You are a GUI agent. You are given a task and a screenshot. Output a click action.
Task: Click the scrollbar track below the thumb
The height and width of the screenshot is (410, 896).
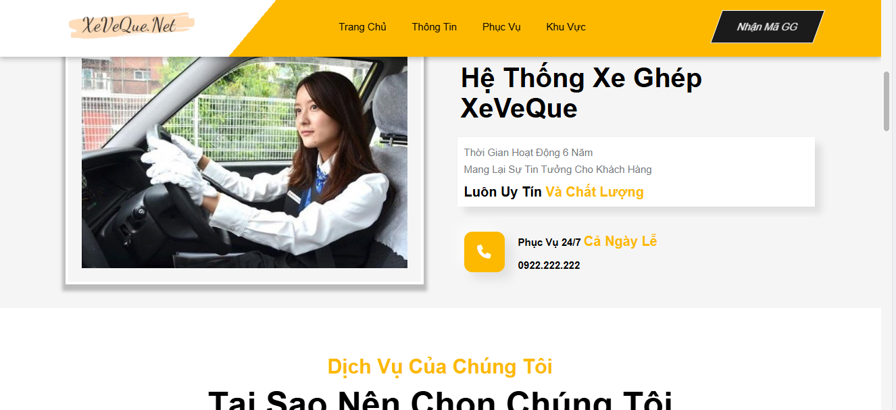887,270
